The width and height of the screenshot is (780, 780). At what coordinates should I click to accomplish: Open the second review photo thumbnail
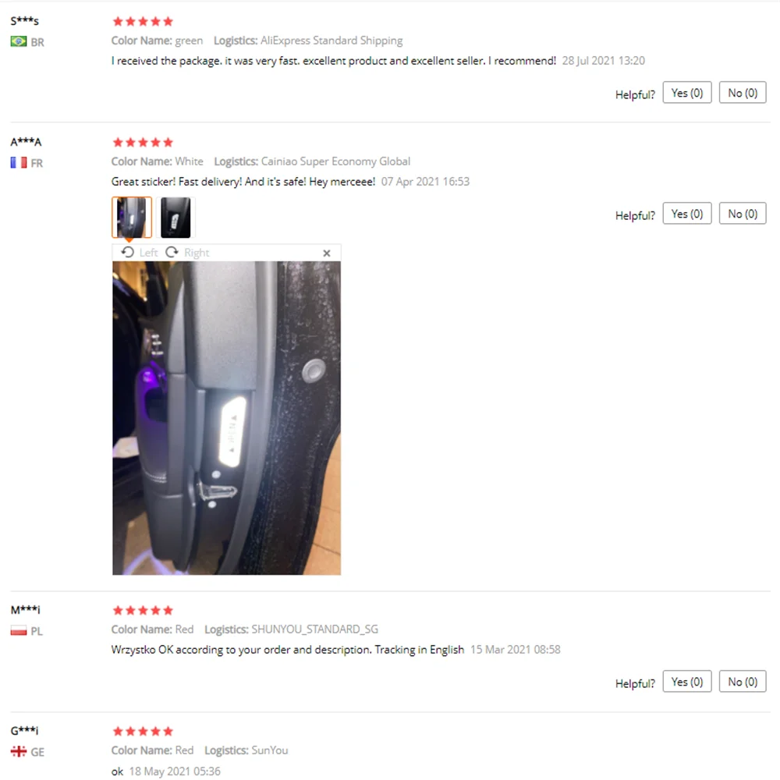tap(175, 218)
